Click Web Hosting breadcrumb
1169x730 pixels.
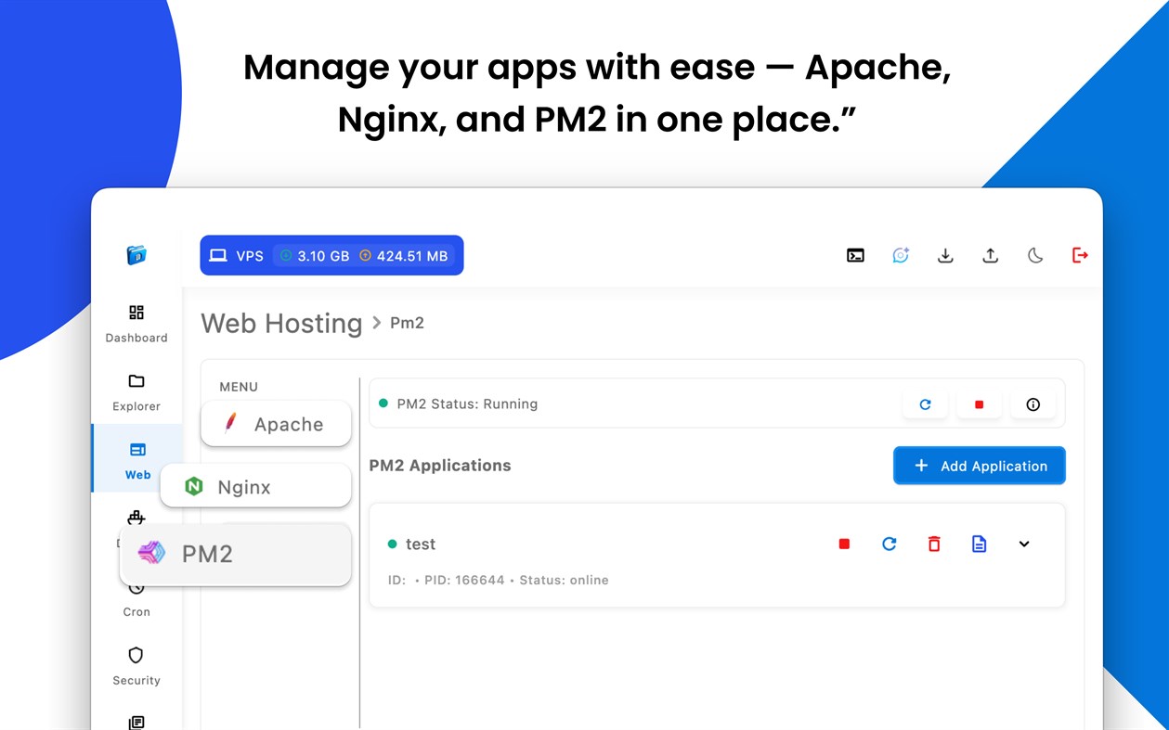coord(281,323)
